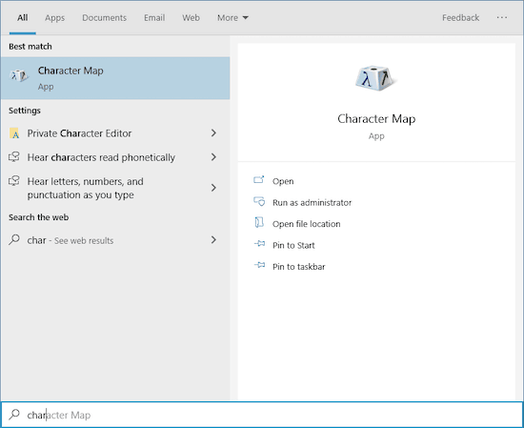
Task: Open the three-dot options menu
Action: point(501,17)
